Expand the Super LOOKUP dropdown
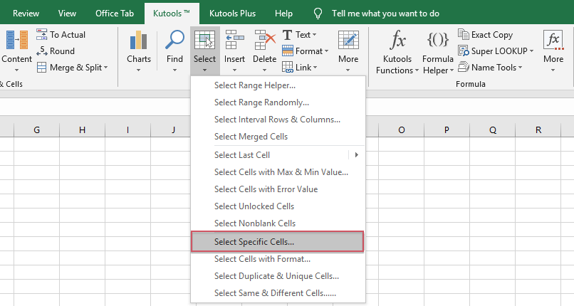The height and width of the screenshot is (306, 574). point(531,51)
